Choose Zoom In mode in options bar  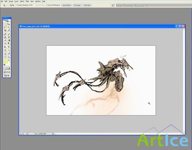click(x=11, y=5)
